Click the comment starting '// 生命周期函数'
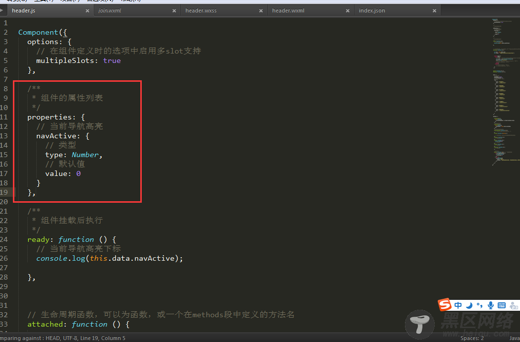This screenshot has width=520, height=342. tap(161, 314)
